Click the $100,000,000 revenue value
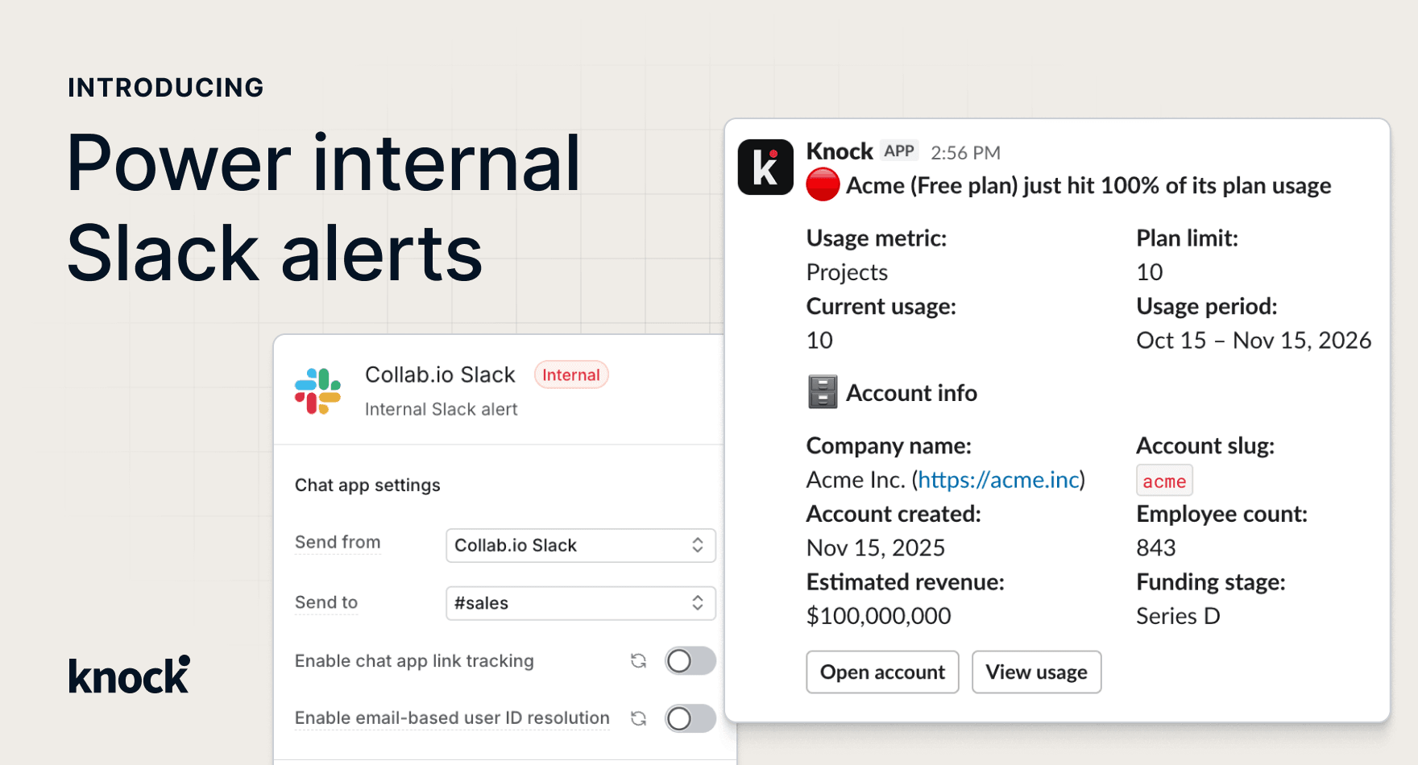Image resolution: width=1418 pixels, height=765 pixels. click(879, 616)
